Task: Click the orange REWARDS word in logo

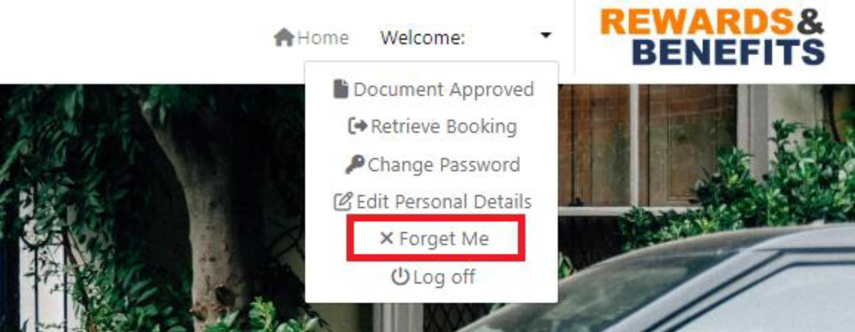Action: (697, 22)
